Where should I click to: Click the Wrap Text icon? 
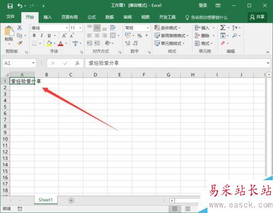click(113, 28)
